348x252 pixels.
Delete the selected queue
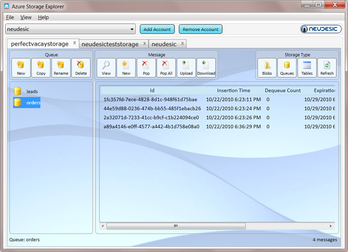tap(81, 68)
